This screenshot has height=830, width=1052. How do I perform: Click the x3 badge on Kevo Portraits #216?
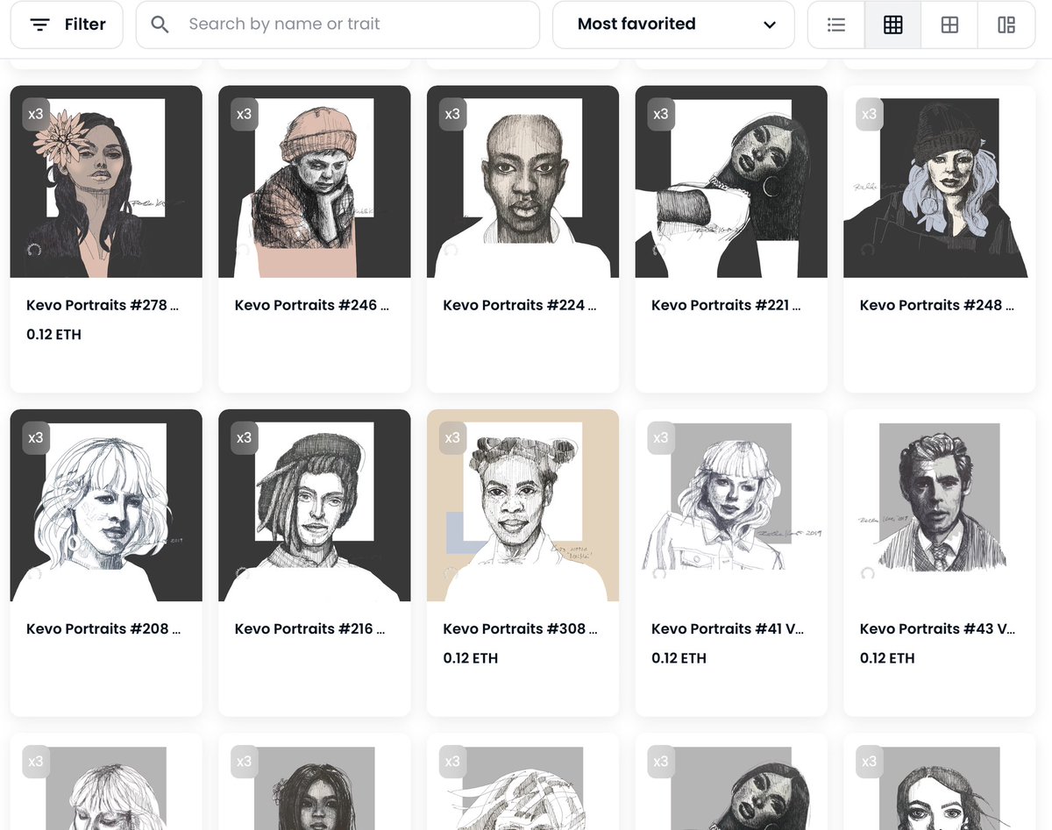click(244, 437)
